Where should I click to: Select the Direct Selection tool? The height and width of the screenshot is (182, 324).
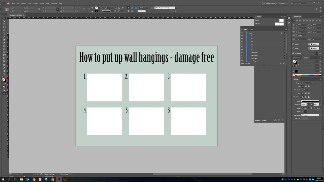pyautogui.click(x=4, y=21)
